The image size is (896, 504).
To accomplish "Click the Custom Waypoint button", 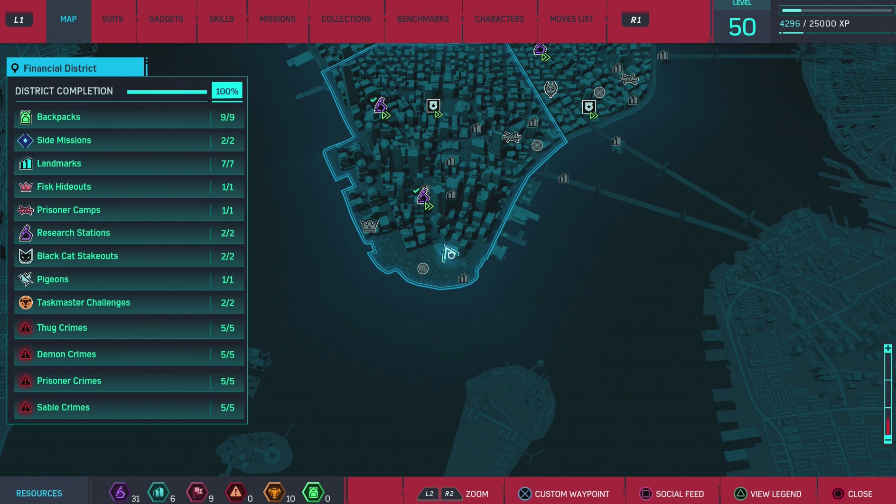I will (x=563, y=494).
